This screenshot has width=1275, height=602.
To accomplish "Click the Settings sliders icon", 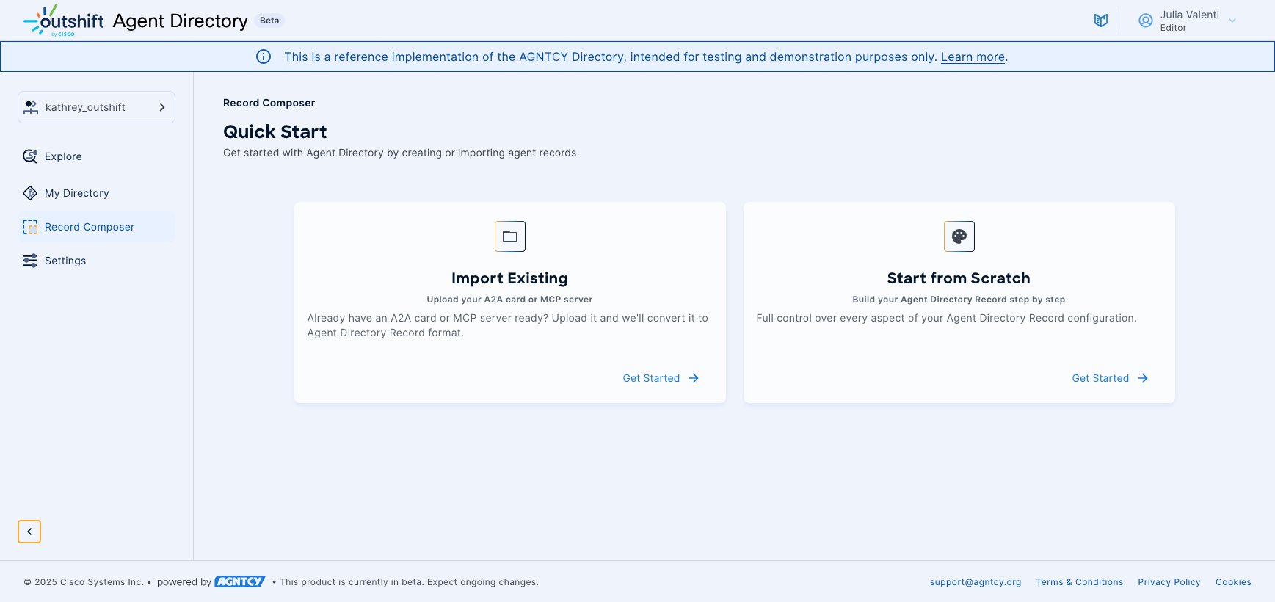I will pos(30,261).
